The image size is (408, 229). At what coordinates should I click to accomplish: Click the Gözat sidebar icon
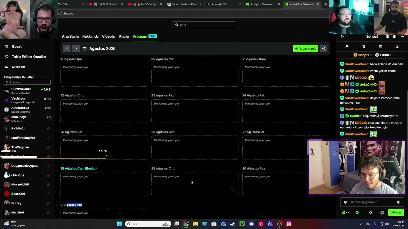click(7, 46)
